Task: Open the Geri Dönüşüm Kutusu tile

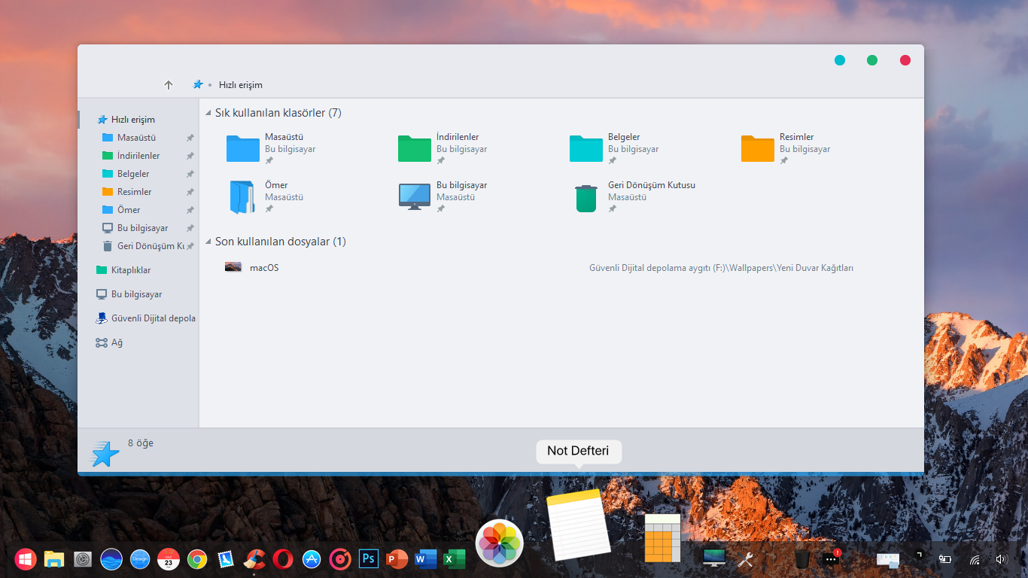Action: point(586,197)
